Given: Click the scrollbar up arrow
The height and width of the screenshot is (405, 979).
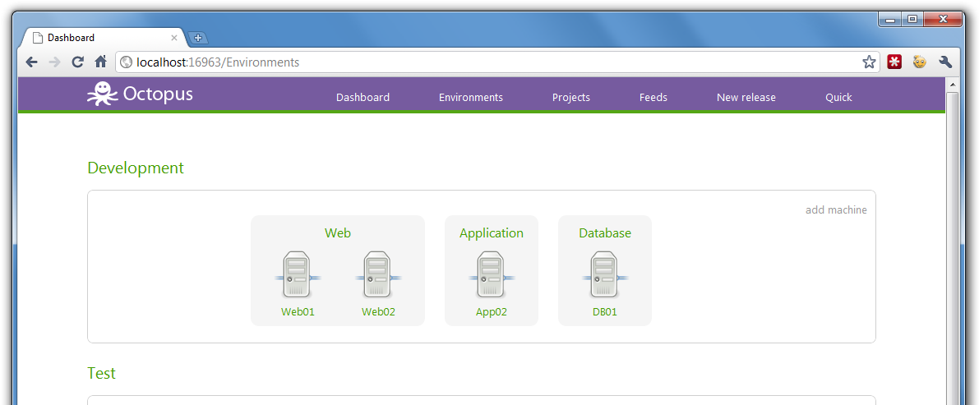Looking at the screenshot, I should tap(952, 85).
